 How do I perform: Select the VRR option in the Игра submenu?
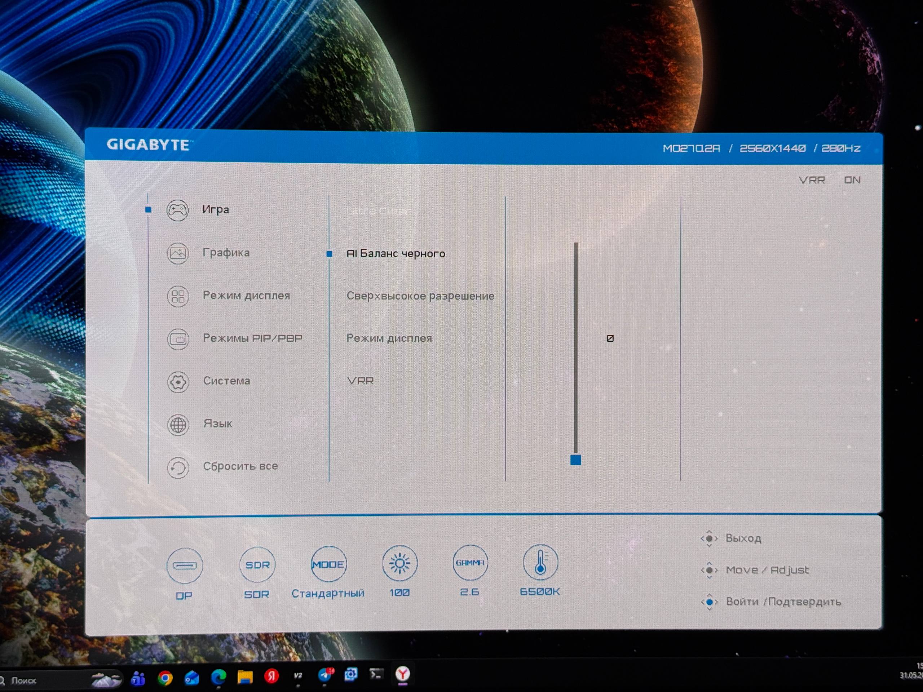coord(361,381)
